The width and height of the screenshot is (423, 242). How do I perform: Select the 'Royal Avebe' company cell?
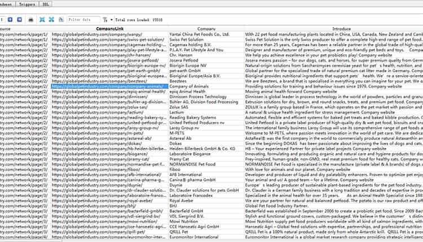tap(206, 201)
